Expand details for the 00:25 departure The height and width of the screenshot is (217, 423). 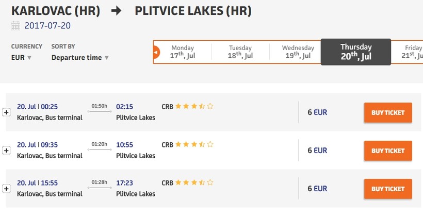point(6,112)
